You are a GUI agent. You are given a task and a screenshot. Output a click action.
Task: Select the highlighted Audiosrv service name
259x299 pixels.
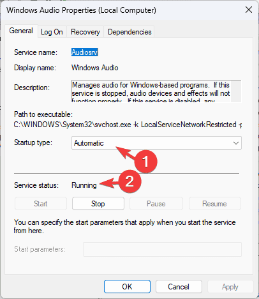tap(85, 52)
